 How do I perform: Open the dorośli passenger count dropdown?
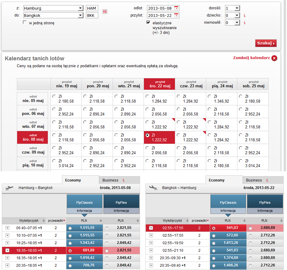[237, 8]
